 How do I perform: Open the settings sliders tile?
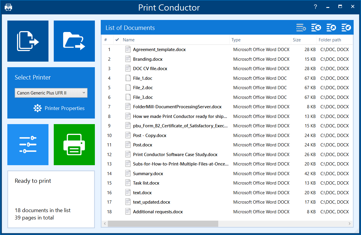pyautogui.click(x=28, y=145)
